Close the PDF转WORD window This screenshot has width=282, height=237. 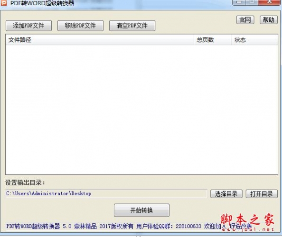[269, 2]
